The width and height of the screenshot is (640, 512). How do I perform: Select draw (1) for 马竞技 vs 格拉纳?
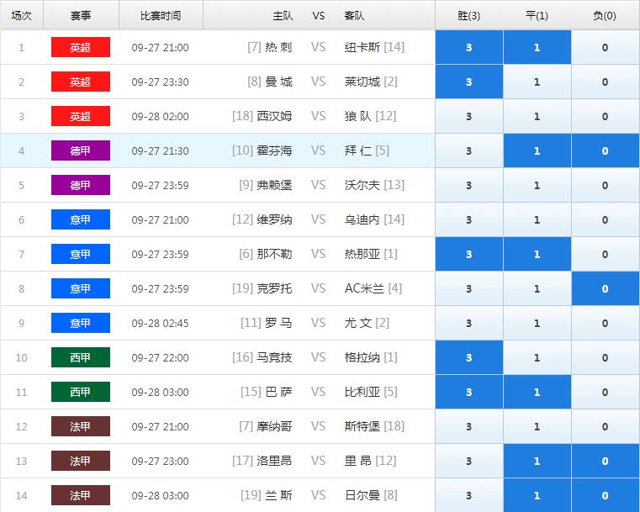(537, 358)
